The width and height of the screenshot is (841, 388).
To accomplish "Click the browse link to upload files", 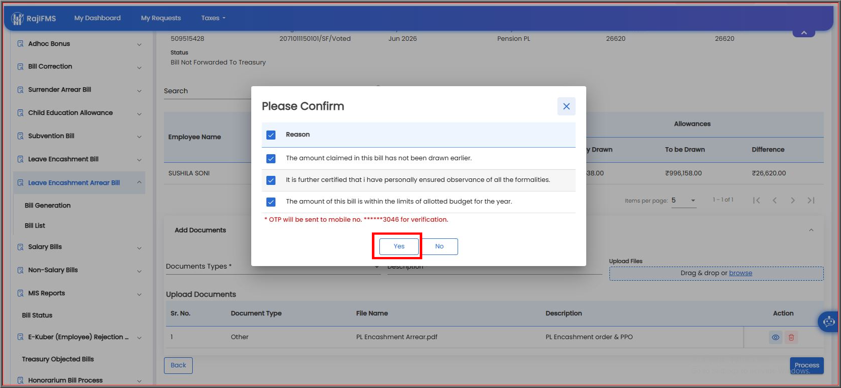I will [741, 273].
